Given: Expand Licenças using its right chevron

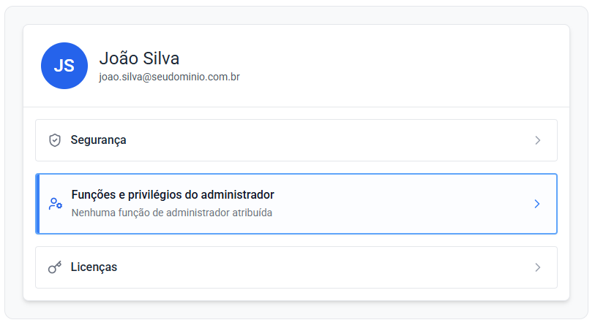Looking at the screenshot, I should 537,267.
